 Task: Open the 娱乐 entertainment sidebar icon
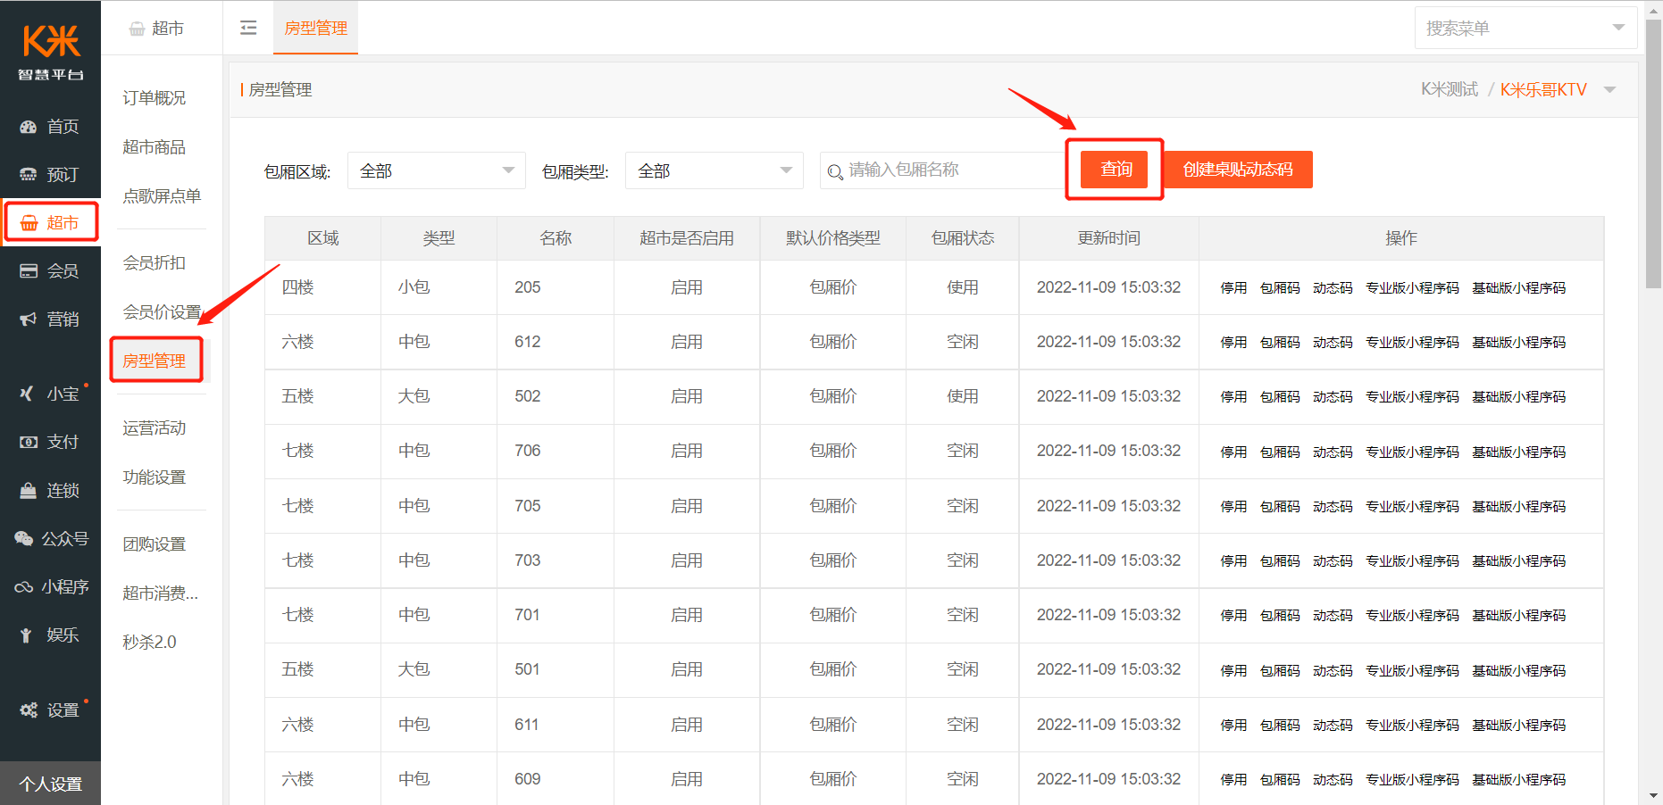[28, 635]
